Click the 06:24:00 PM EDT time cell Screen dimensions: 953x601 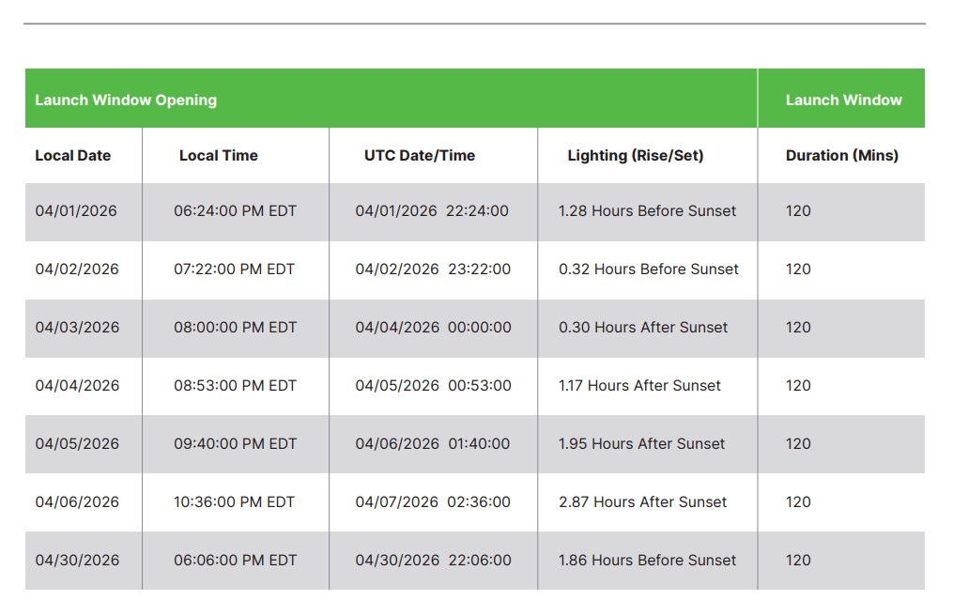click(235, 211)
